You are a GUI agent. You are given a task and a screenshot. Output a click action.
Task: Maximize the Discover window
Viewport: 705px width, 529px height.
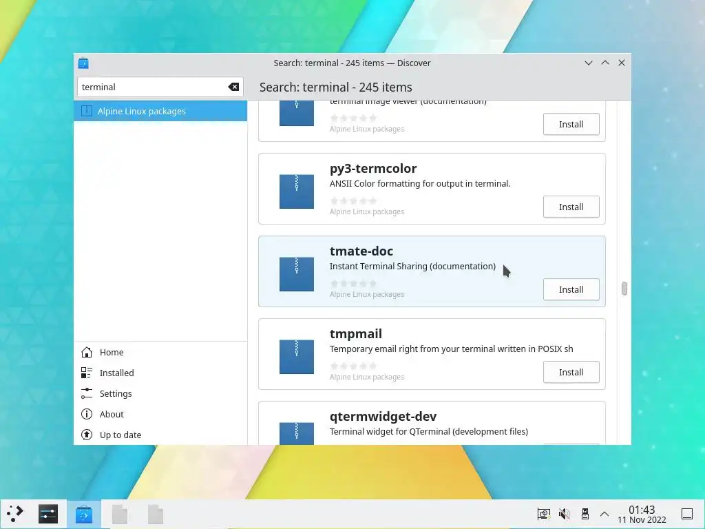605,63
